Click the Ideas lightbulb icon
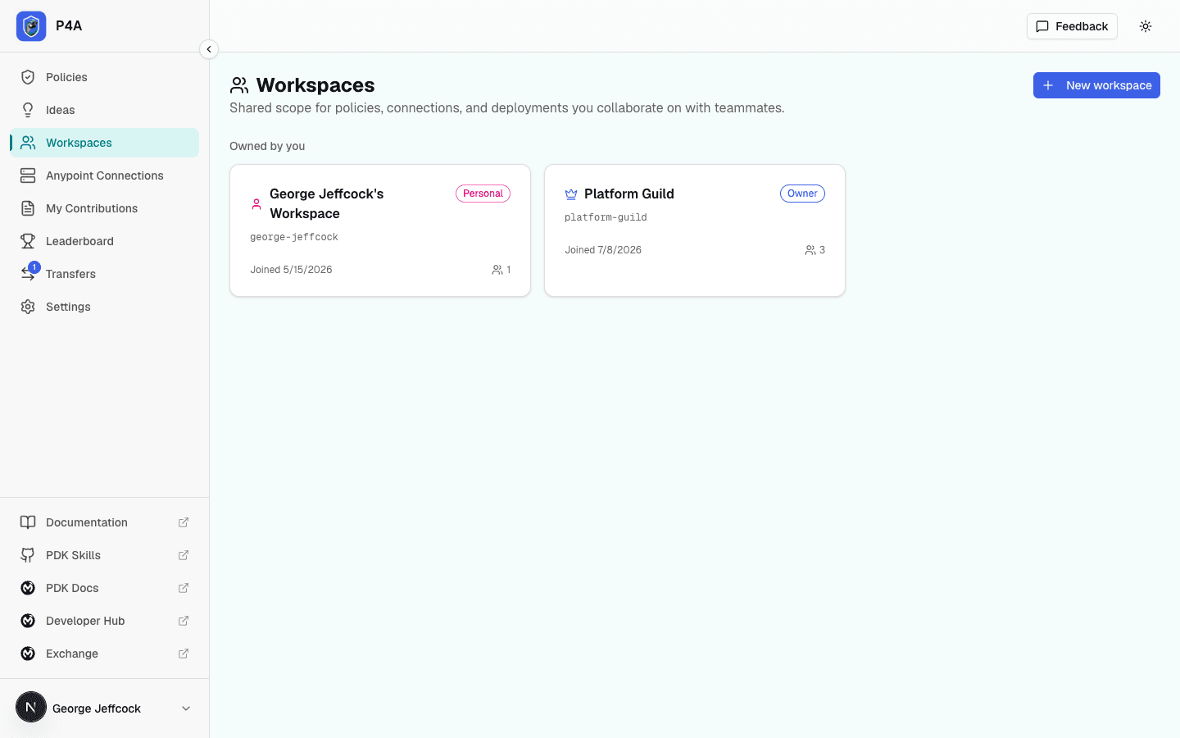The height and width of the screenshot is (738, 1180). (28, 110)
